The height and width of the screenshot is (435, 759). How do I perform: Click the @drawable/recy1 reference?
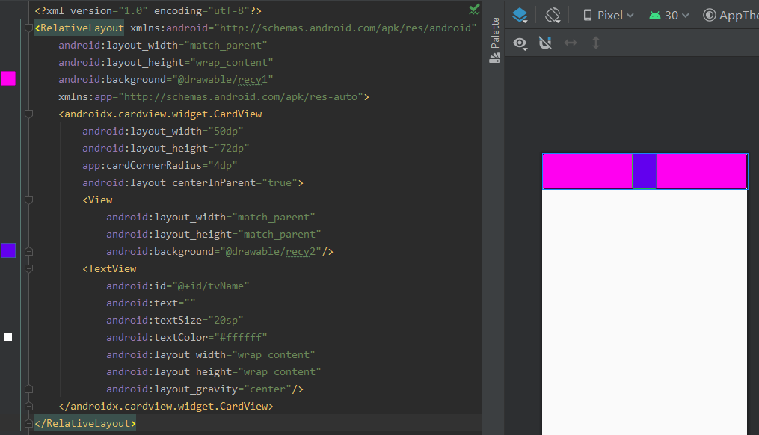pos(223,80)
